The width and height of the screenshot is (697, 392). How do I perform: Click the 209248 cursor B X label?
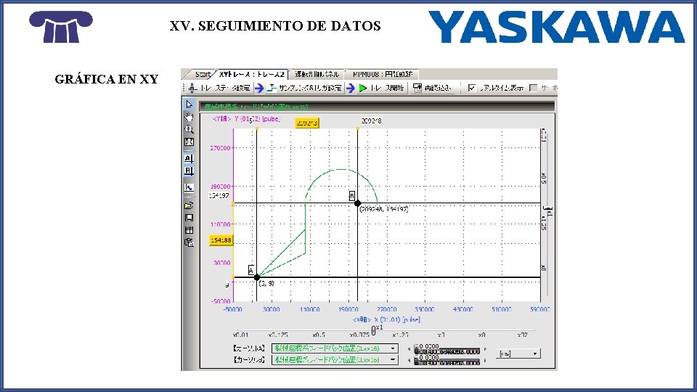tap(371, 121)
